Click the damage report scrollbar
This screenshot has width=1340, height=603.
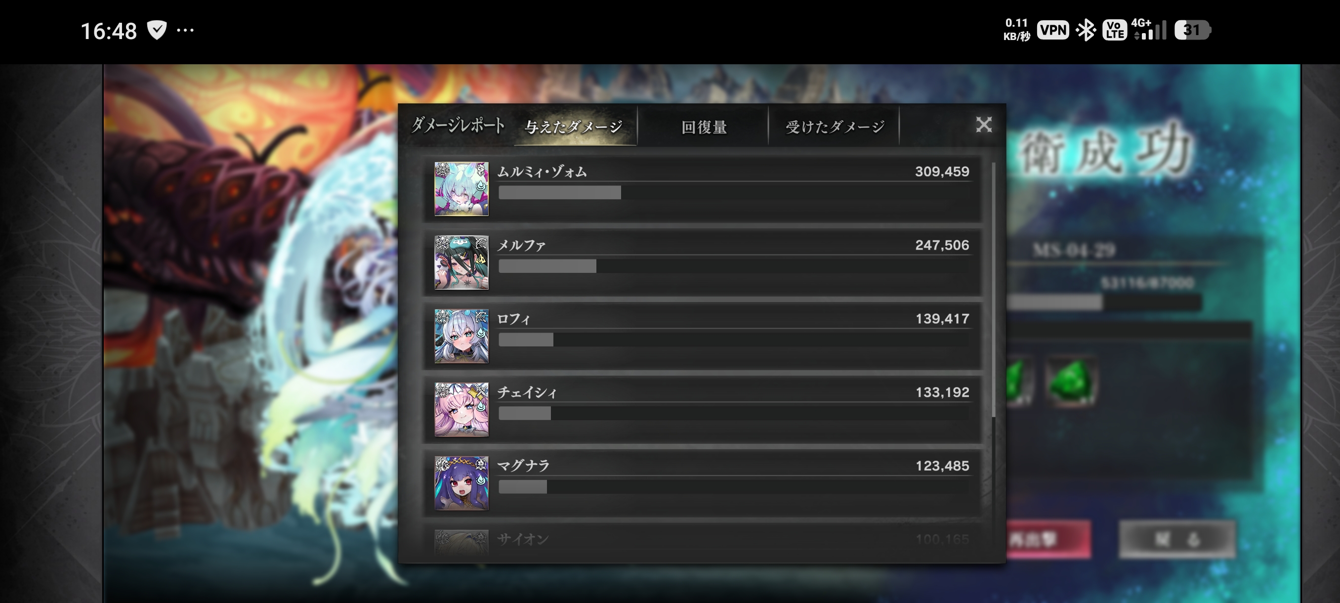coord(994,289)
